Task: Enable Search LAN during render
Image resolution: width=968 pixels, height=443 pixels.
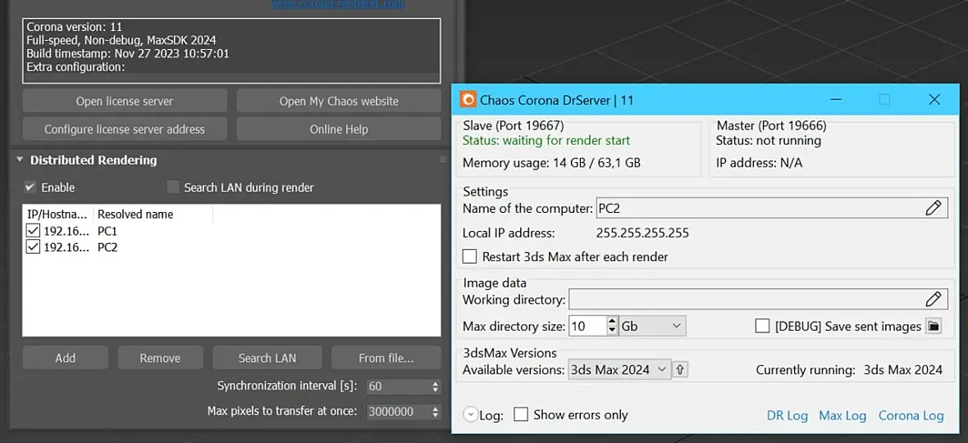Action: click(173, 188)
